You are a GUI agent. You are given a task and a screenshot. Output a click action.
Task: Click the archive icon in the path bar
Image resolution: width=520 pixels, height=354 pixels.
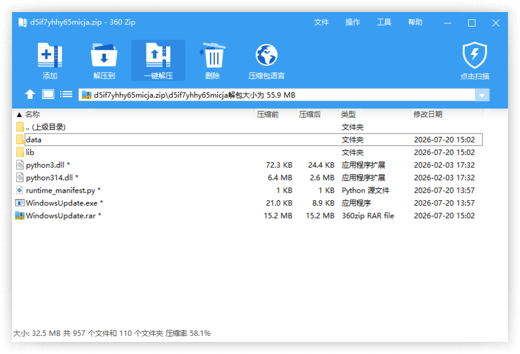[x=86, y=95]
